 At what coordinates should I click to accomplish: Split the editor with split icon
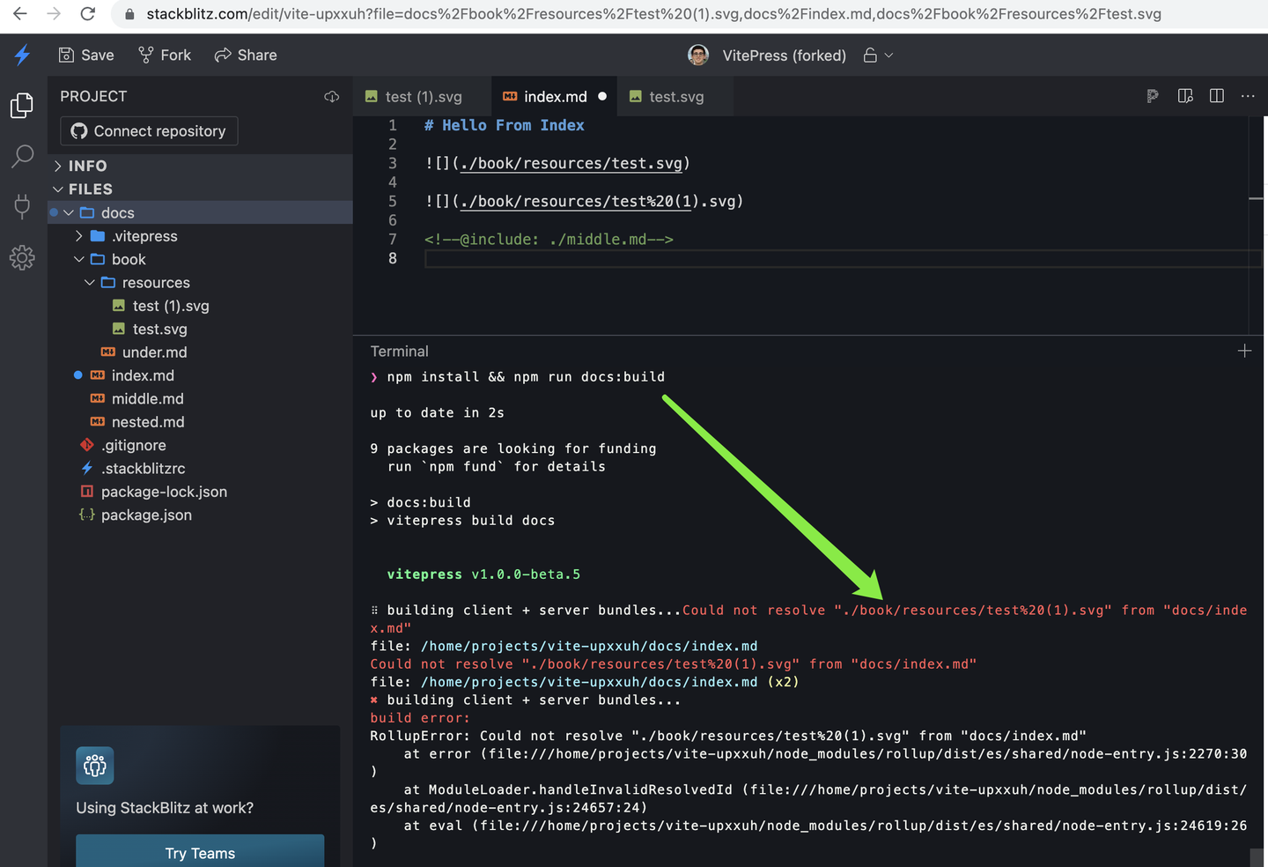point(1216,96)
